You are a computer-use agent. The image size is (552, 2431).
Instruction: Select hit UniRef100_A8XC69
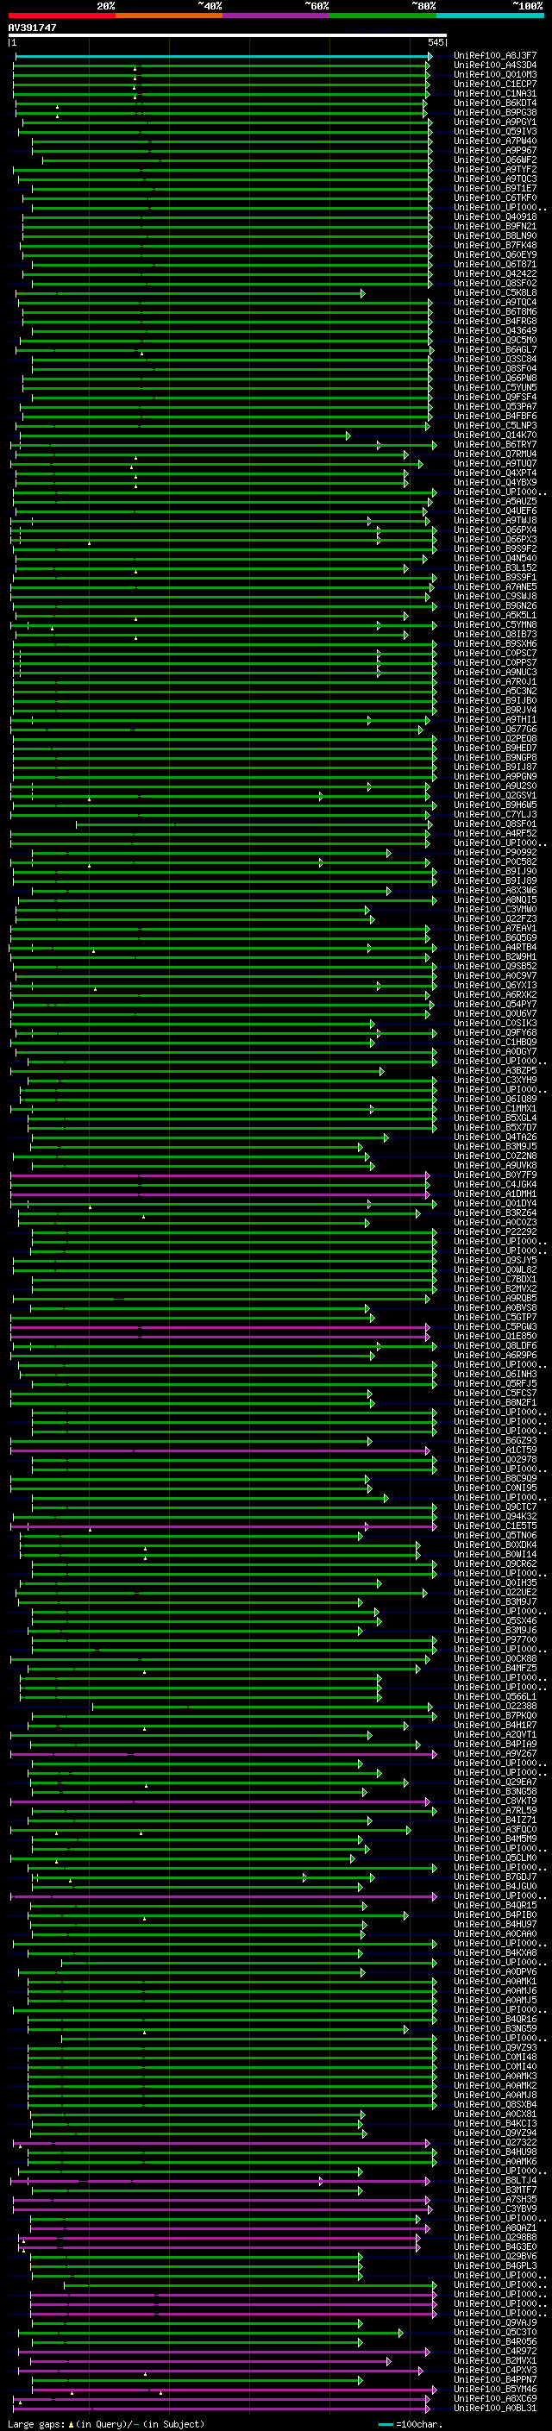[x=494, y=2398]
